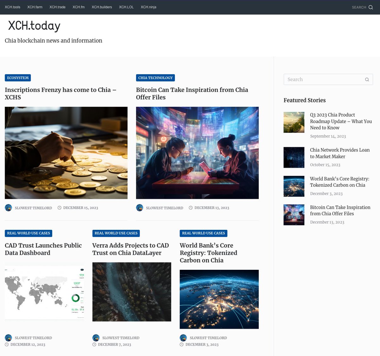Click the thumbnail for Chia Network Provides Loan story
380x356 pixels.
pyautogui.click(x=294, y=157)
